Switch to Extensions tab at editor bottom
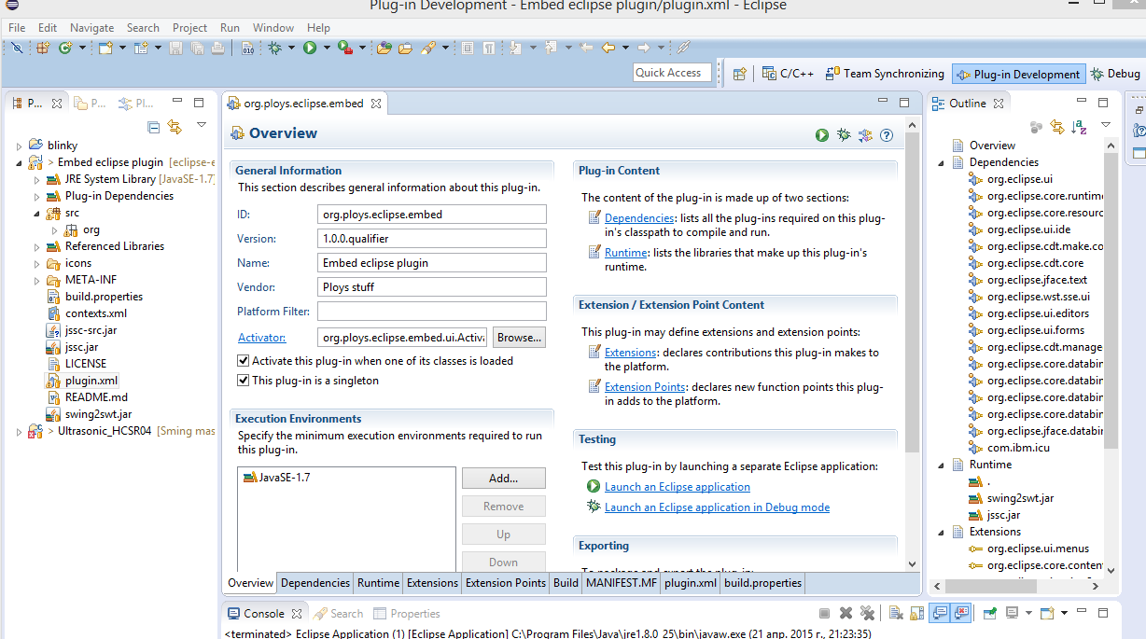1146x639 pixels. [x=432, y=583]
